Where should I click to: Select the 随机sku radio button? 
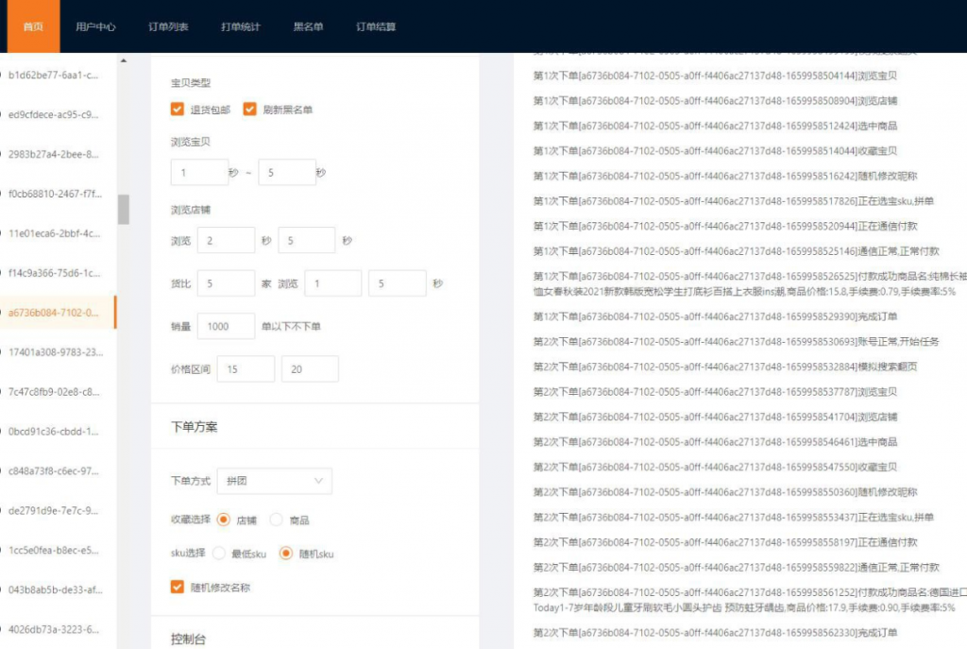[285, 554]
